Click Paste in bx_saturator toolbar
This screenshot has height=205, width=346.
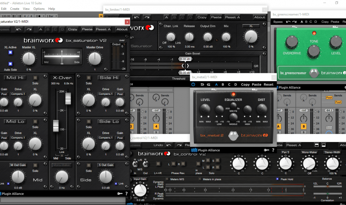pos(87,29)
